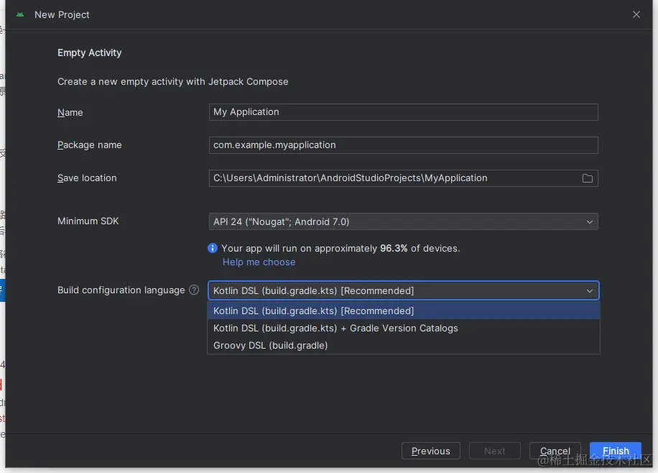
Task: Focus the Name text field
Action: pyautogui.click(x=402, y=112)
